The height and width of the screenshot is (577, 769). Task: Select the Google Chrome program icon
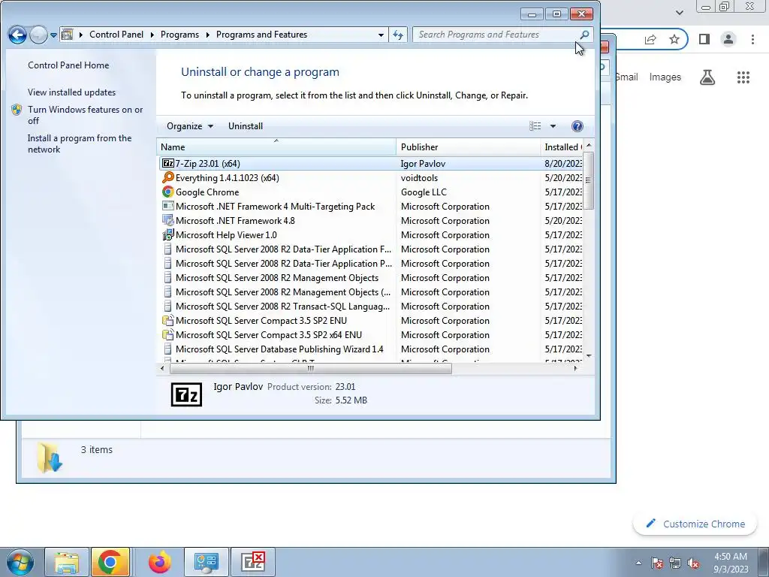(167, 192)
